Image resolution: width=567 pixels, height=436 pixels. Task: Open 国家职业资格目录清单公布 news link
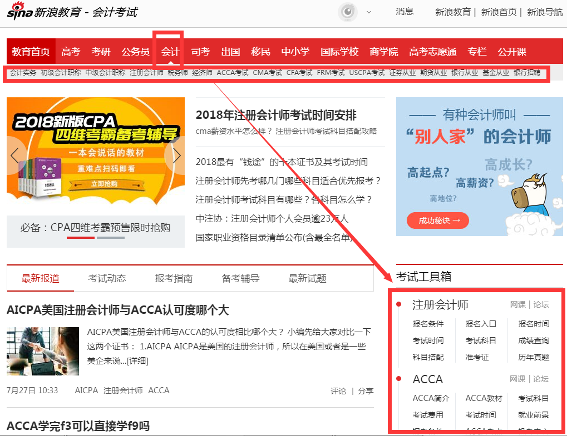274,238
